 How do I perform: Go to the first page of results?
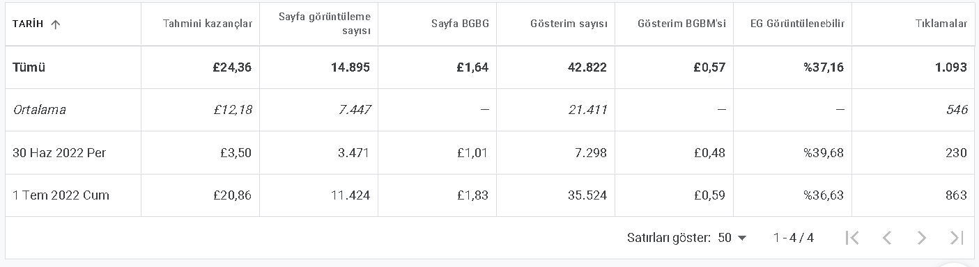click(851, 238)
